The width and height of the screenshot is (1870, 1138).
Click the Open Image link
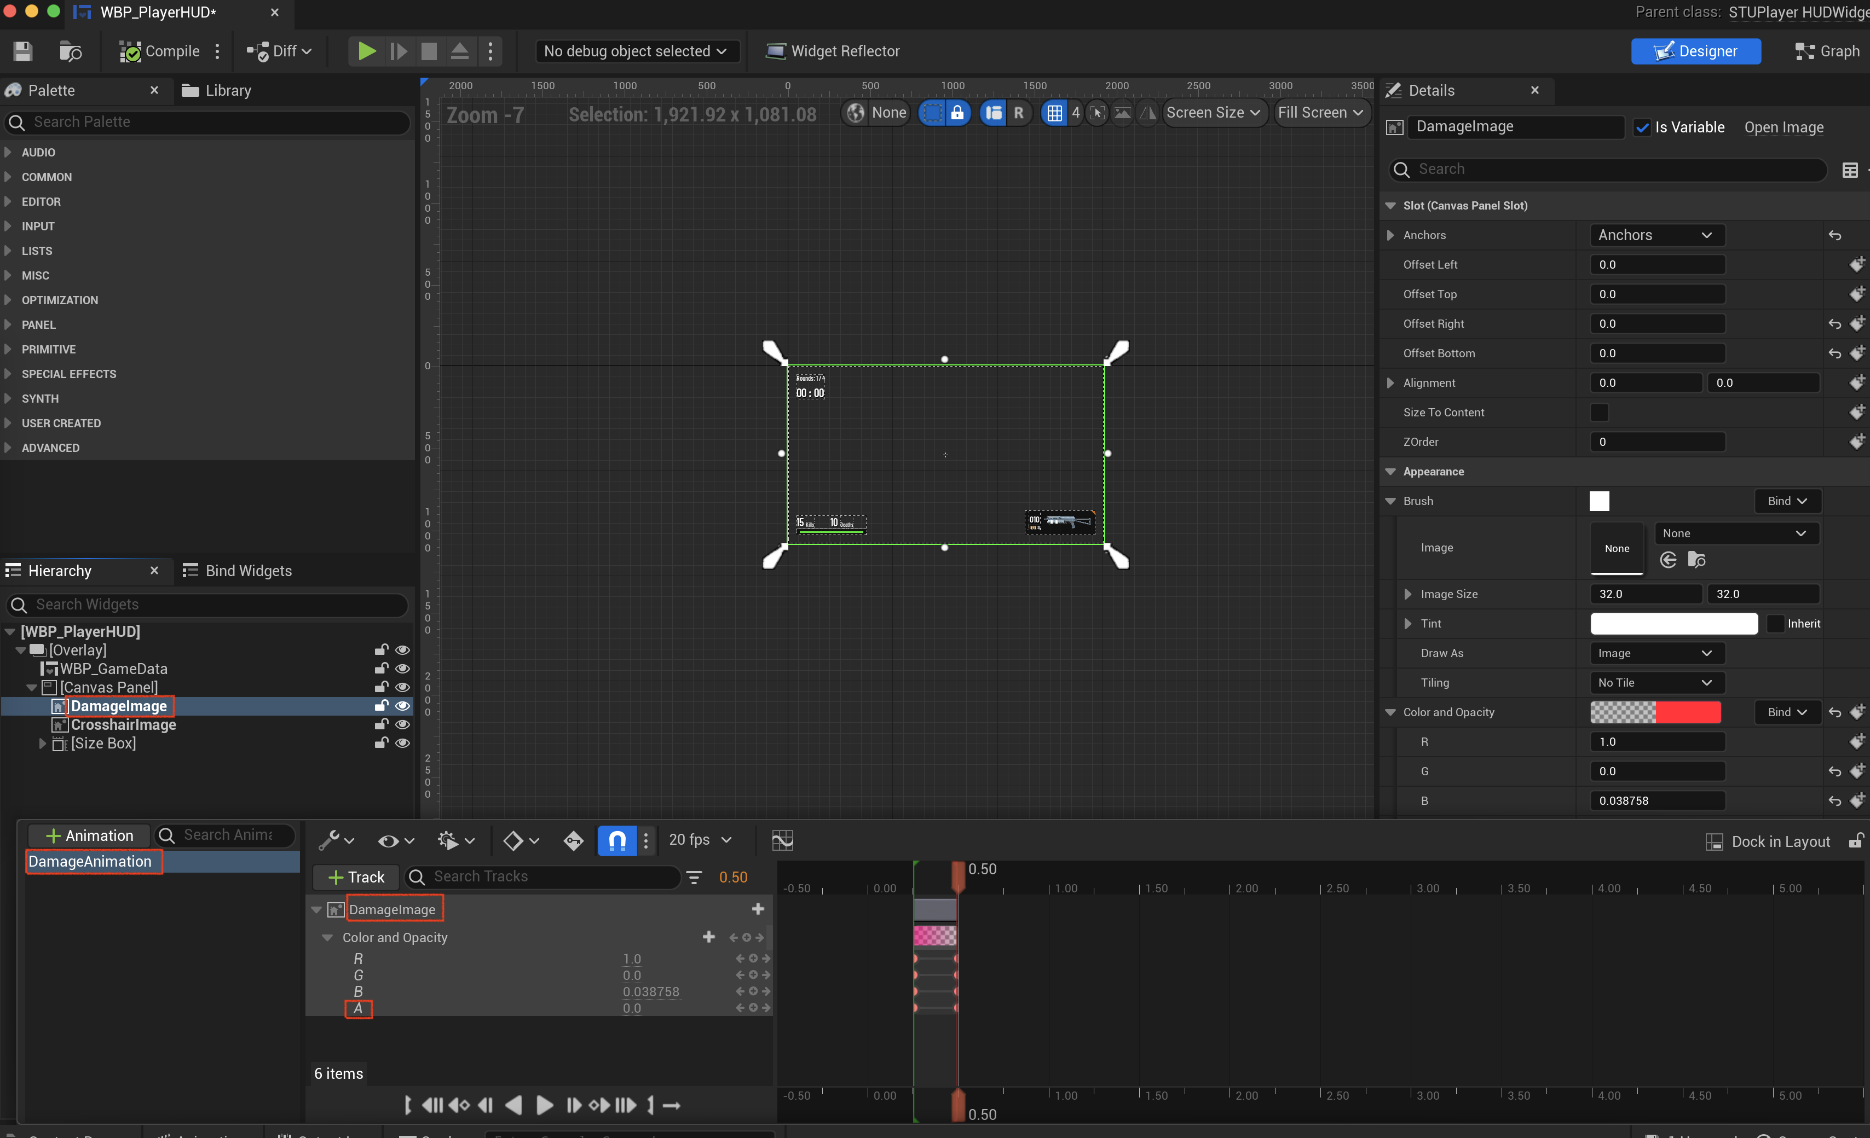pos(1784,127)
